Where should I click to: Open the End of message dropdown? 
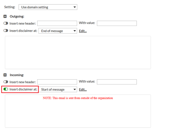click(x=58, y=31)
